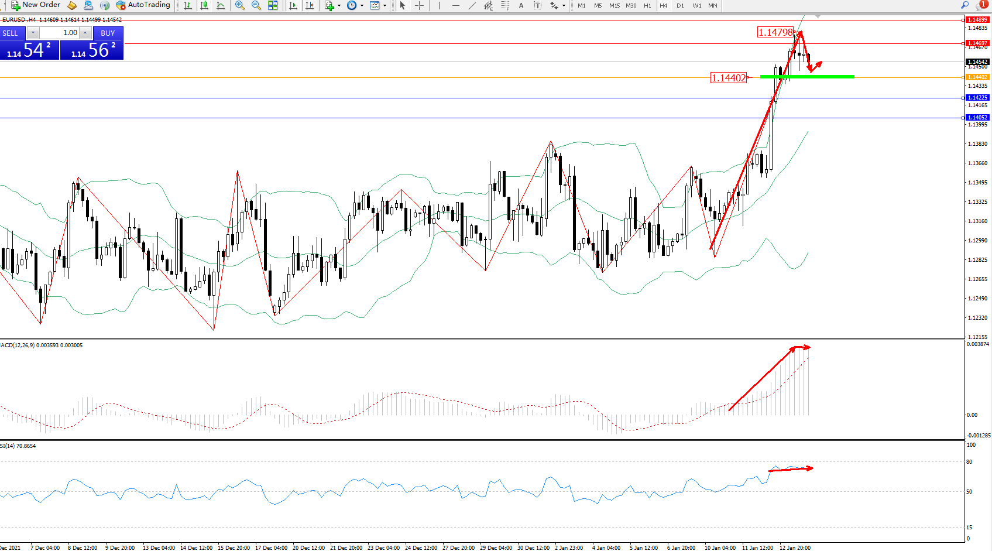Image resolution: width=992 pixels, height=551 pixels.
Task: Zoom out of the chart
Action: [256, 5]
